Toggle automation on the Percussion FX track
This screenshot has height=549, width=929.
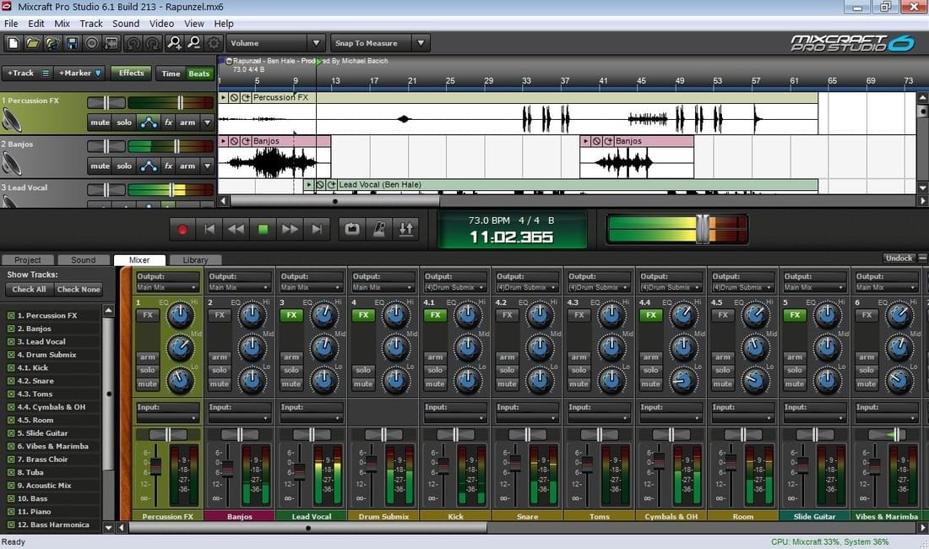(148, 122)
